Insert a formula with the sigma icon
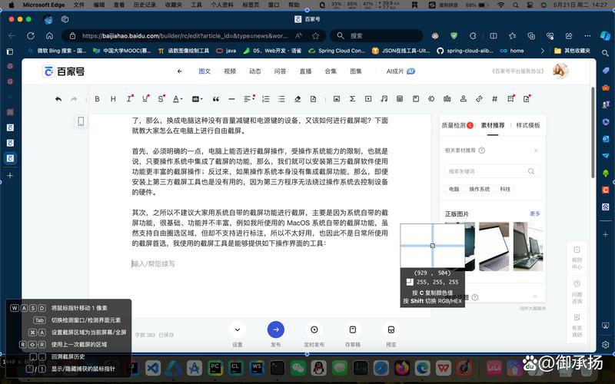 [x=352, y=99]
